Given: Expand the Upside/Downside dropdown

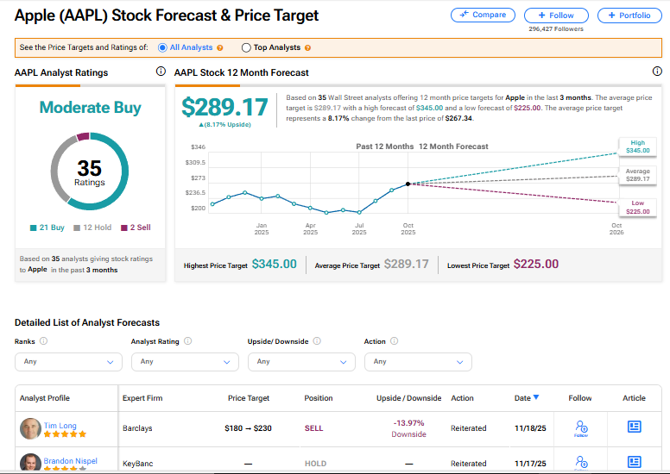Looking at the screenshot, I should (300, 362).
